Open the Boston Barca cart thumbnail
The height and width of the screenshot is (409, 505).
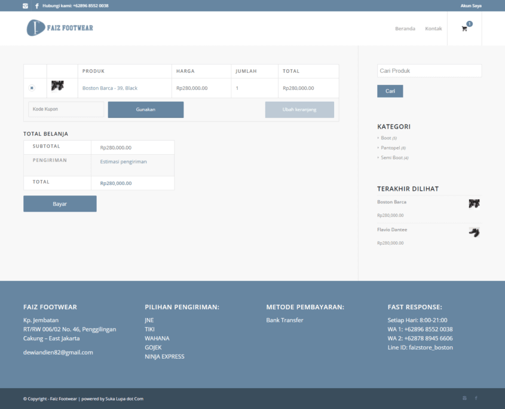(x=57, y=86)
